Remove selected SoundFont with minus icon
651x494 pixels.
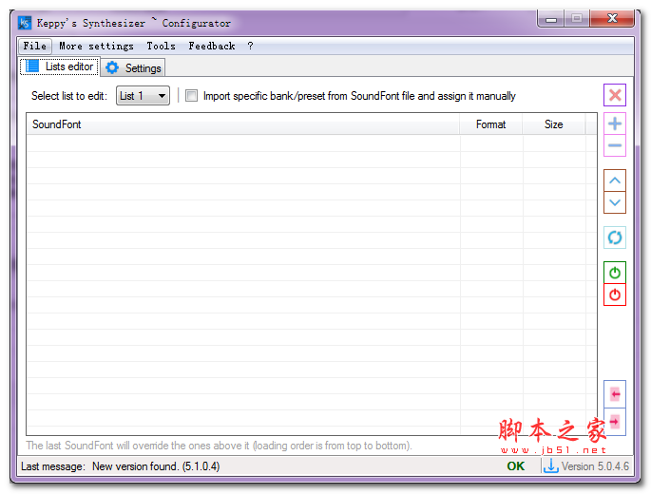tap(615, 145)
